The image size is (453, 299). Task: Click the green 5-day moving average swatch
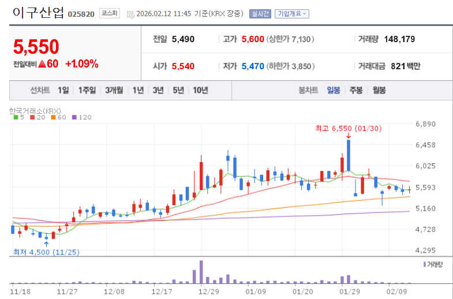point(16,117)
